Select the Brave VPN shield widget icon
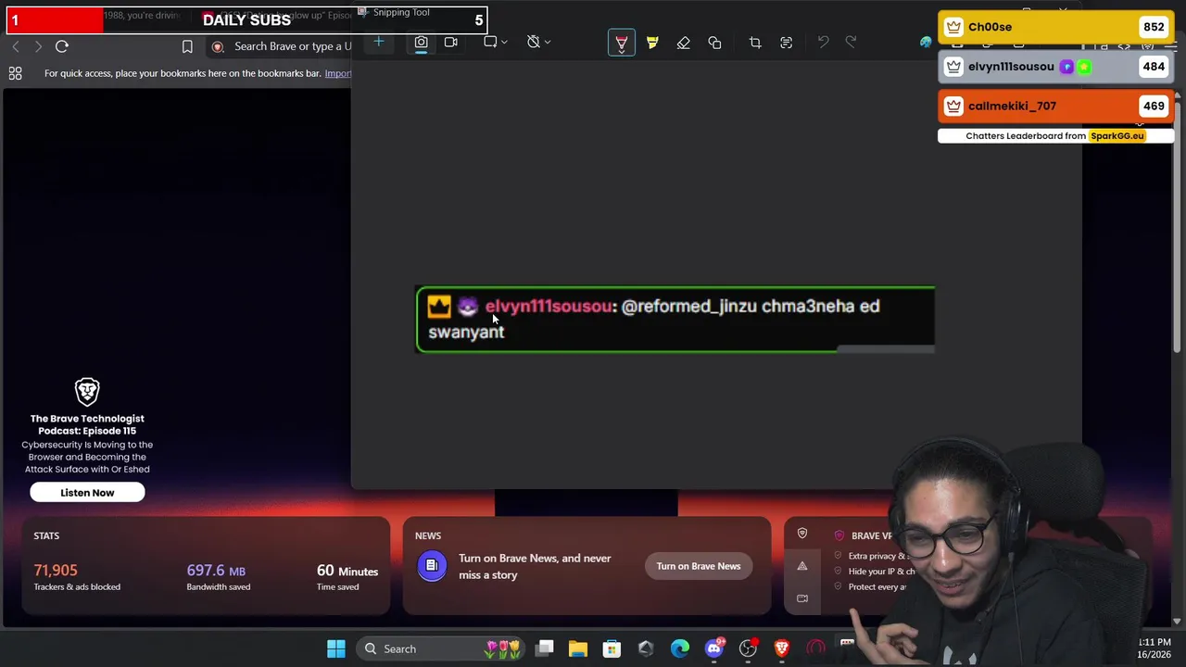This screenshot has height=667, width=1186. pos(802,534)
